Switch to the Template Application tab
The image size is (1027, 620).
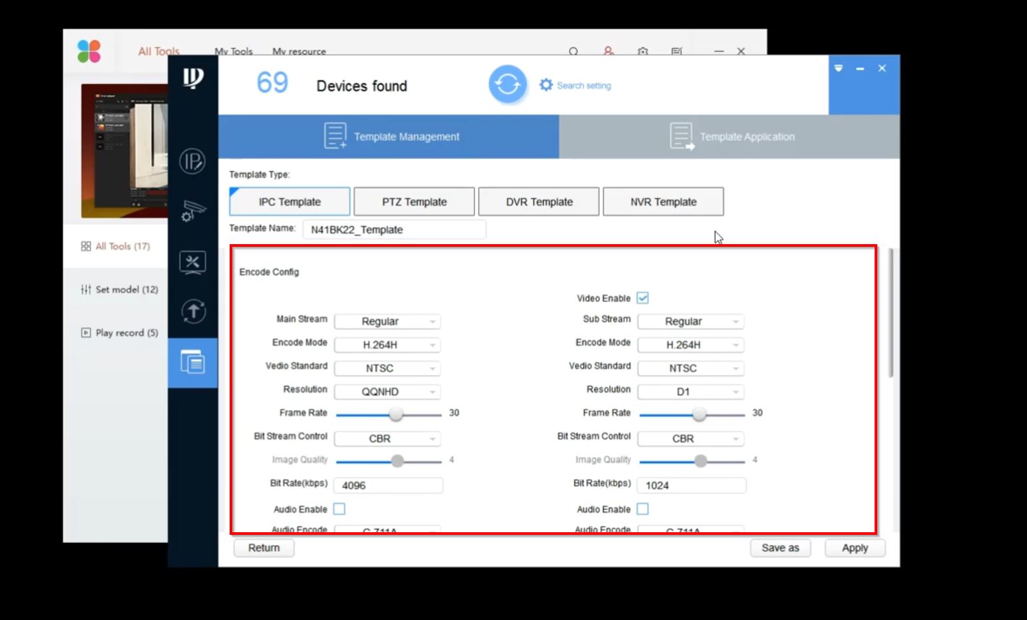(x=729, y=136)
